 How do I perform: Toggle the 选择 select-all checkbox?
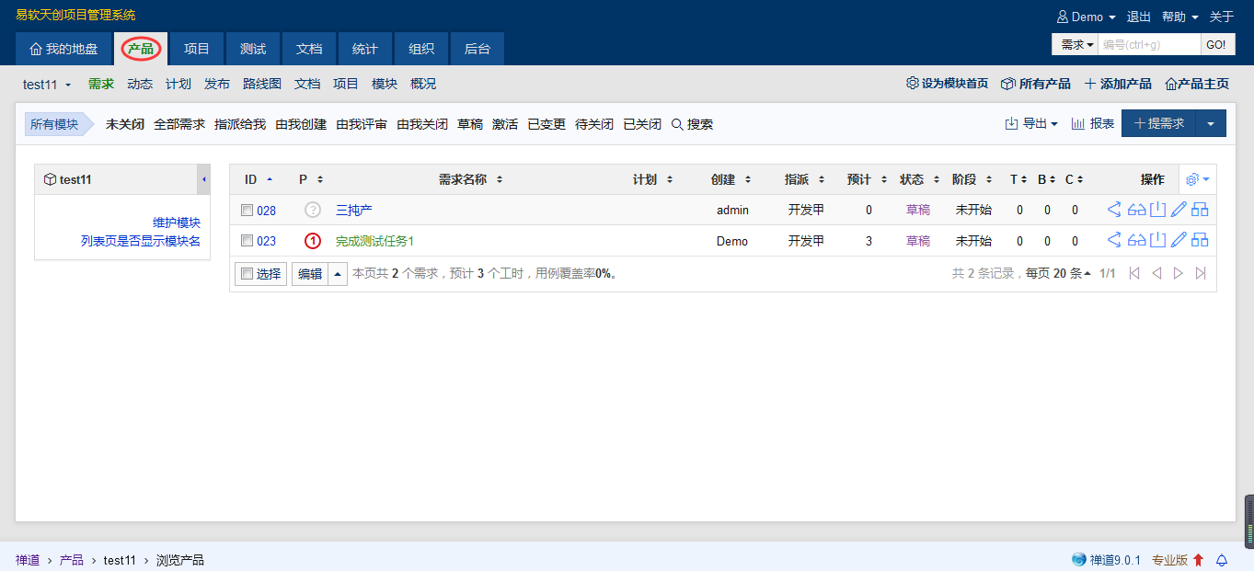[x=246, y=273]
